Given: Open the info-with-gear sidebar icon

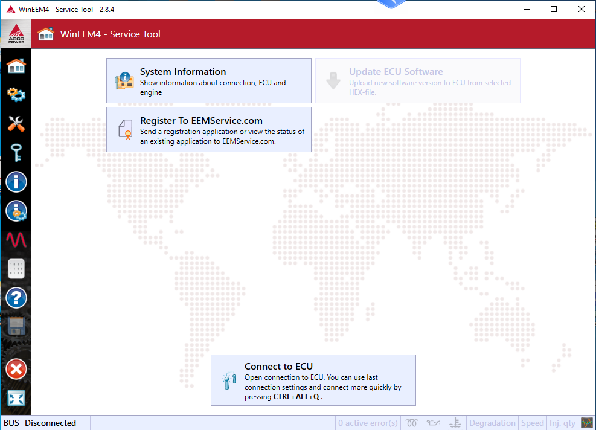Looking at the screenshot, I should pyautogui.click(x=16, y=211).
